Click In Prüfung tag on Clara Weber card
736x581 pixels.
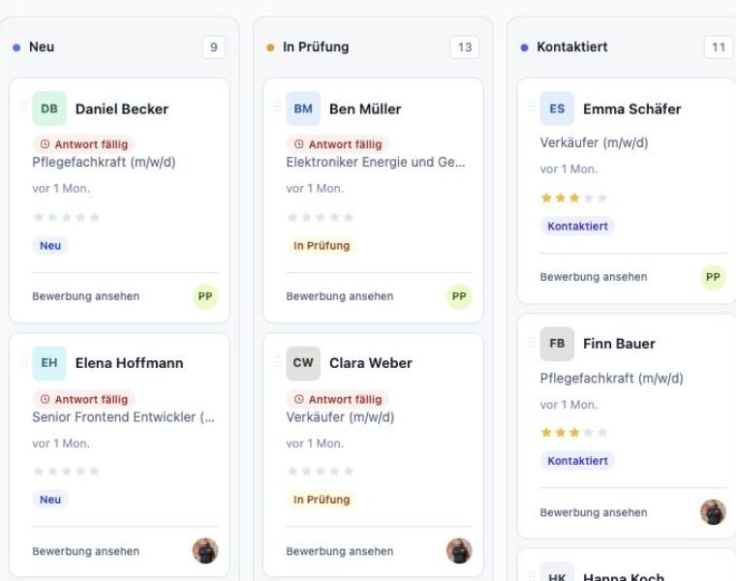click(322, 500)
